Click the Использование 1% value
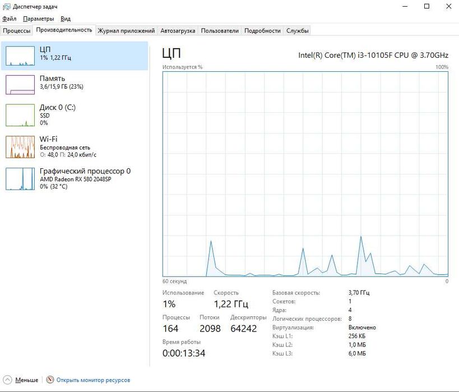459x392 pixels. tap(169, 304)
